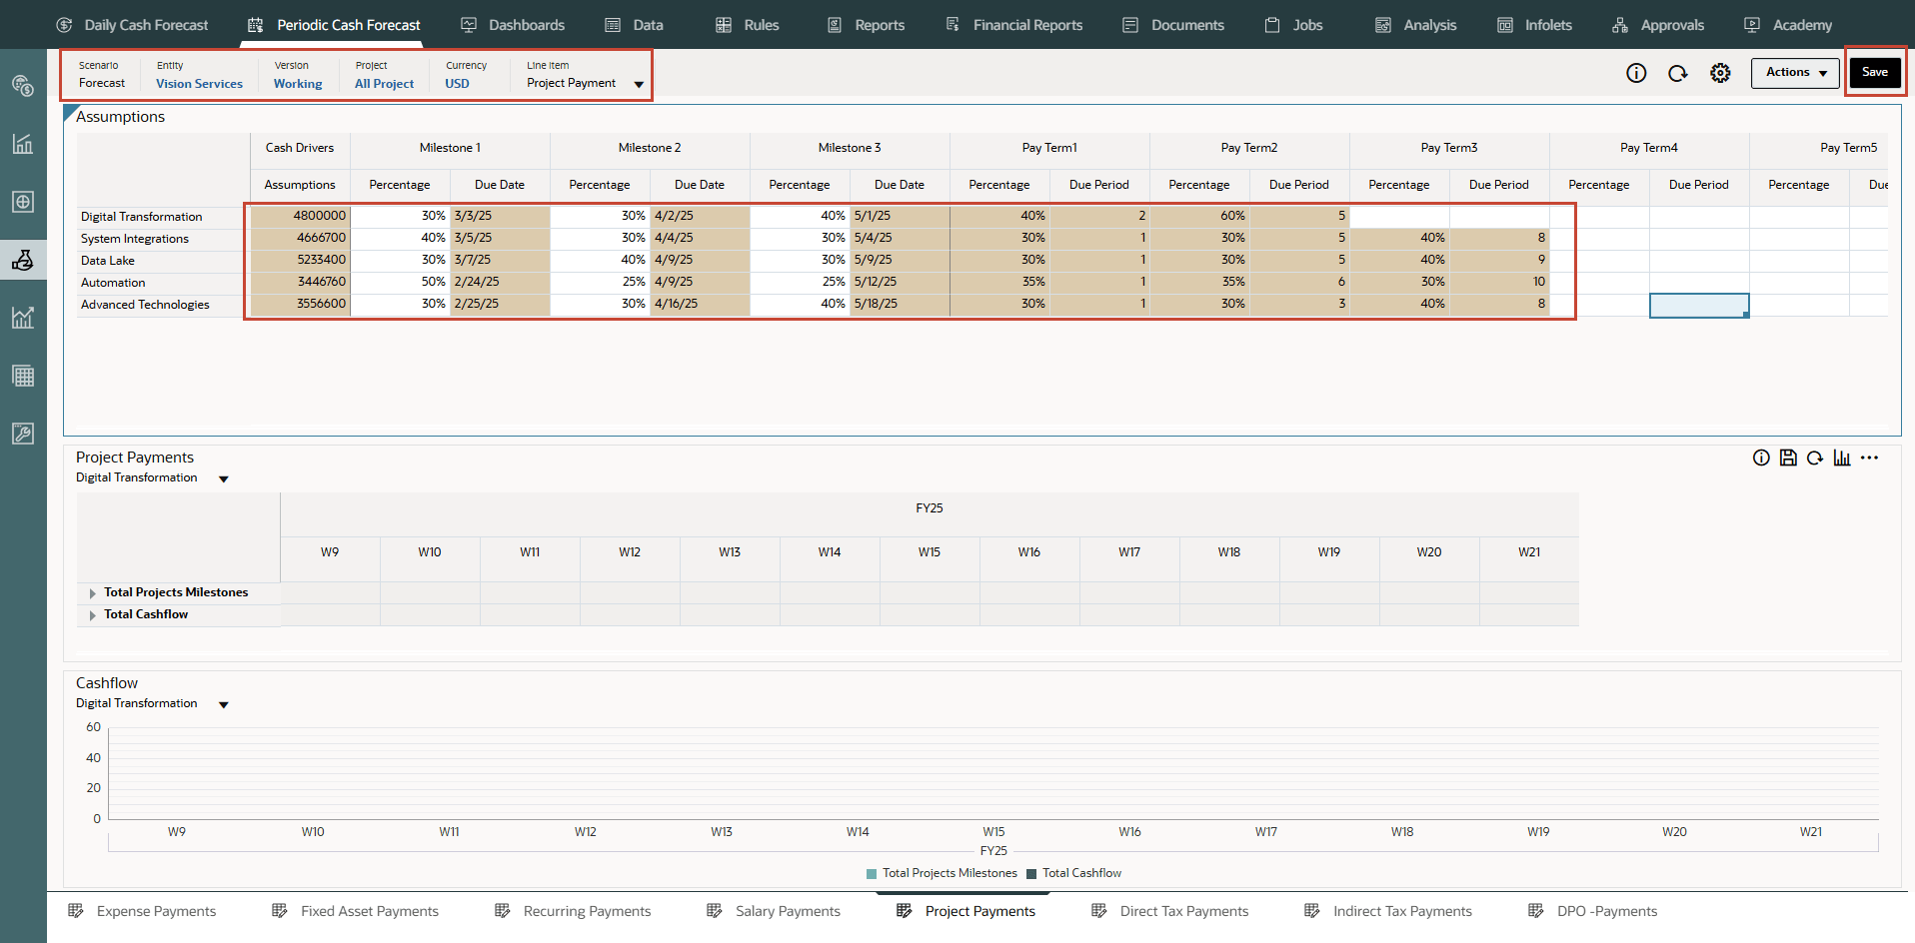This screenshot has width=1915, height=943.
Task: Open the Line Item Project Payment dropdown
Action: coord(639,84)
